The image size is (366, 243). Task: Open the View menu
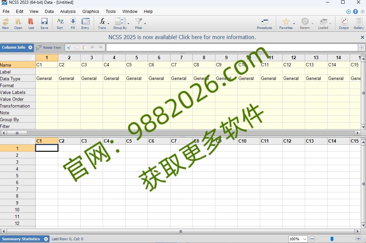point(34,12)
